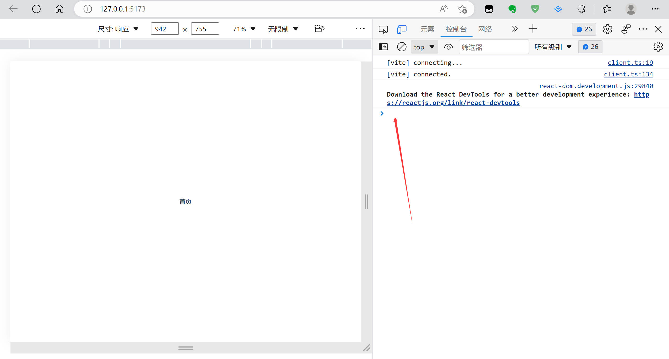Close the DevTools panel
This screenshot has height=359, width=669.
tap(658, 29)
